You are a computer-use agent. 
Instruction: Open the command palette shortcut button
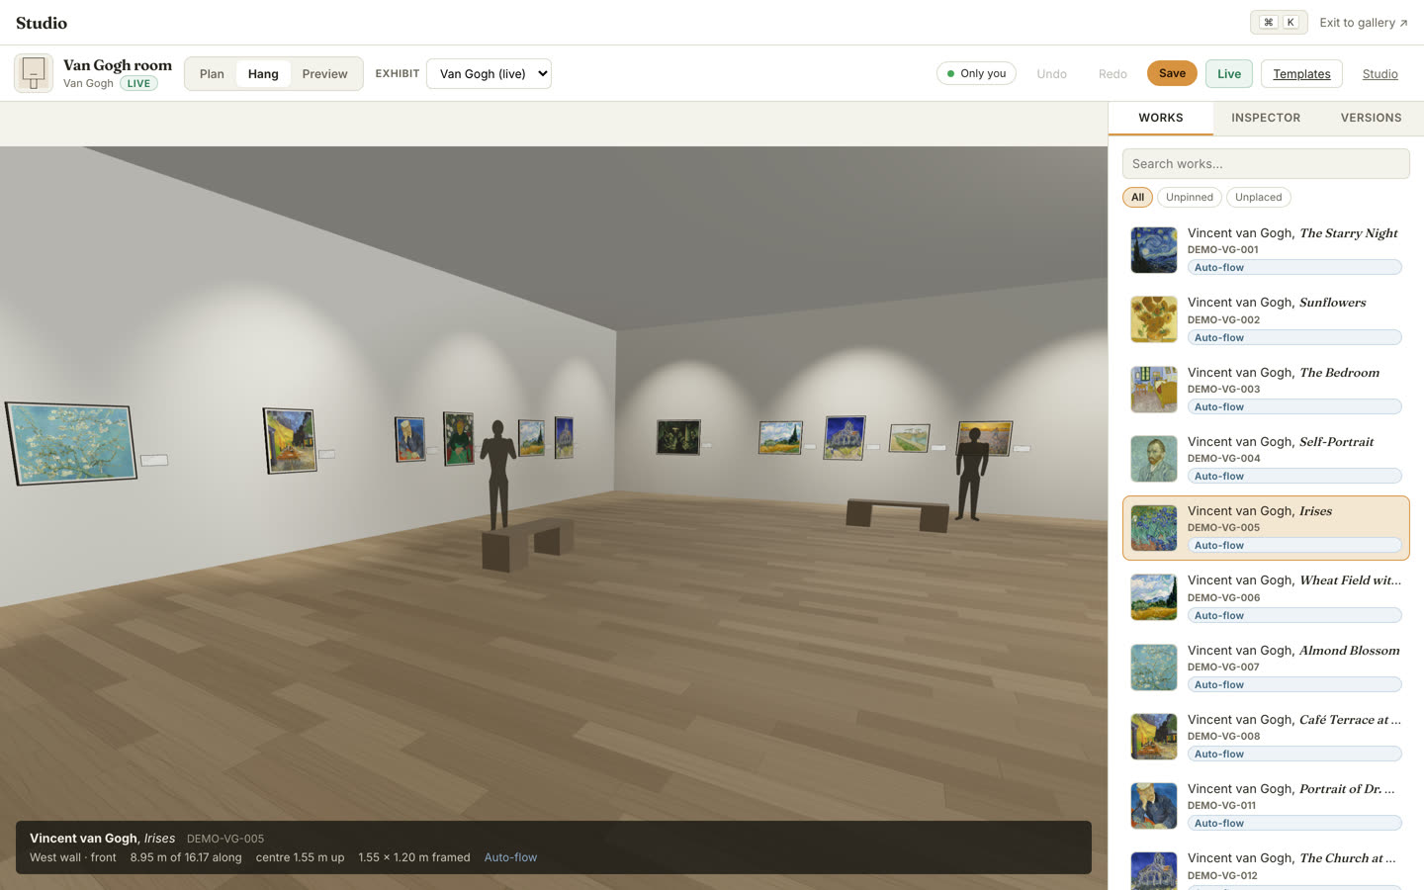click(x=1279, y=22)
